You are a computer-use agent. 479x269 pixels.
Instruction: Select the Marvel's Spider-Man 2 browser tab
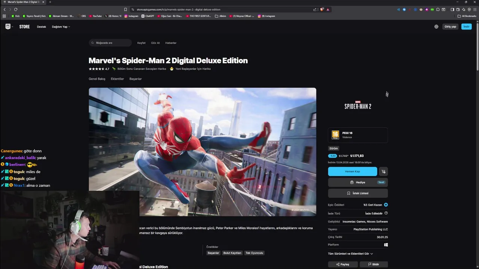pyautogui.click(x=23, y=2)
